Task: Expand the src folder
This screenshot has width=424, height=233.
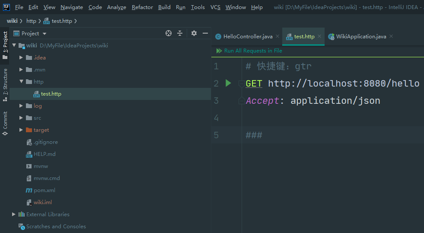Action: click(22, 118)
